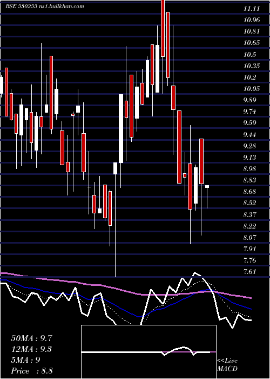
Task: Click the <<Live MACD label
Action: click(227, 364)
